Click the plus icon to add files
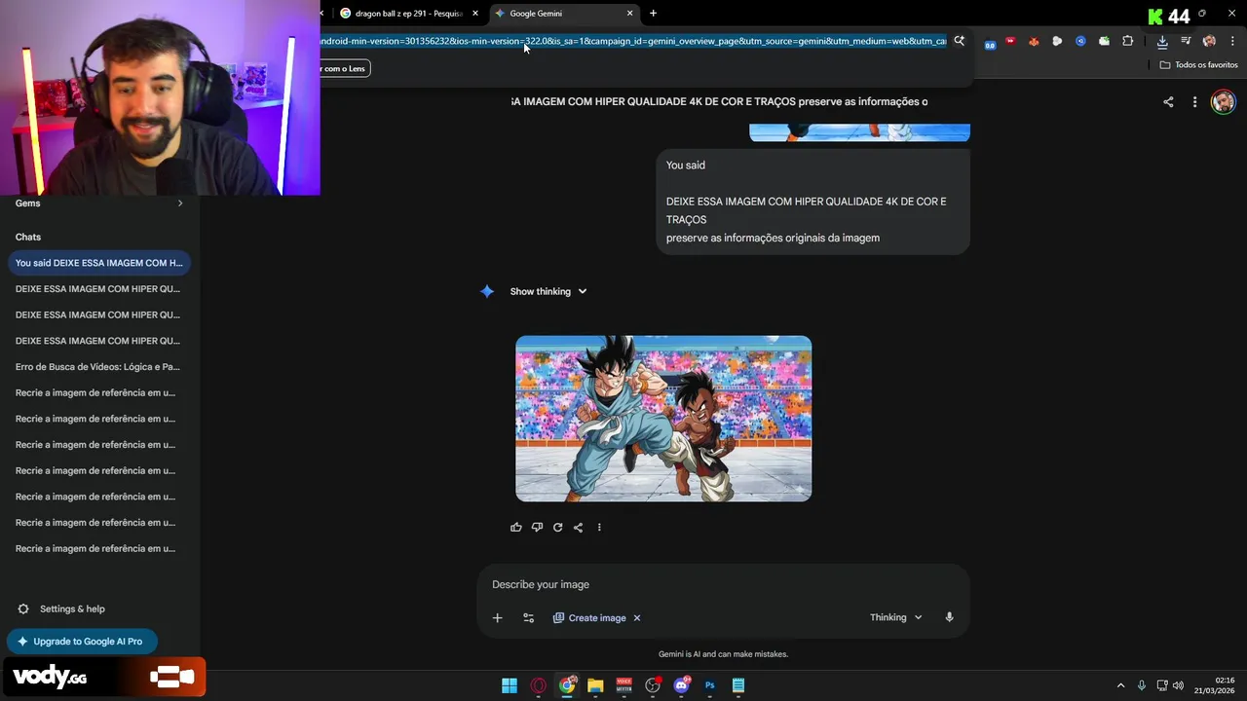The width and height of the screenshot is (1247, 701). click(x=497, y=617)
